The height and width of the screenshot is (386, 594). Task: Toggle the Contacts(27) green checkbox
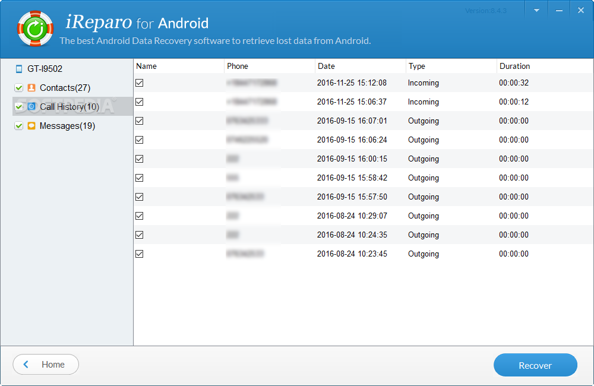(x=18, y=88)
